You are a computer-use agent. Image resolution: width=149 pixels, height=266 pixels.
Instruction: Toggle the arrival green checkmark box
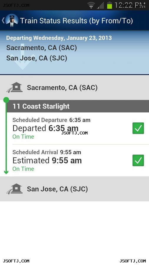(x=138, y=160)
